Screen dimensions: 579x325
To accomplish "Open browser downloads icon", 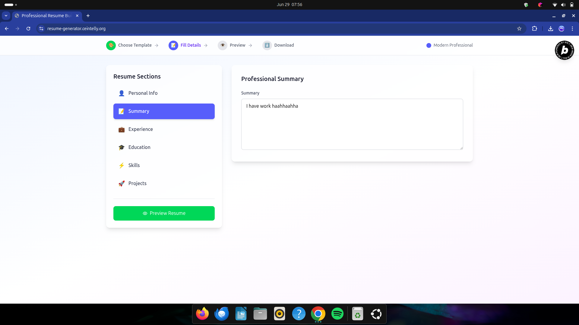I will pyautogui.click(x=550, y=29).
